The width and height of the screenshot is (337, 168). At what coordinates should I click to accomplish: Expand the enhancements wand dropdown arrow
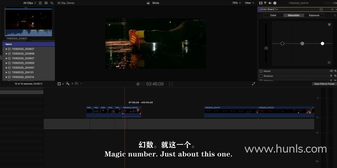(72, 84)
